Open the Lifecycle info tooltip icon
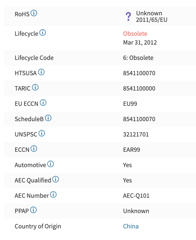This screenshot has width=196, height=240. tap(43, 33)
